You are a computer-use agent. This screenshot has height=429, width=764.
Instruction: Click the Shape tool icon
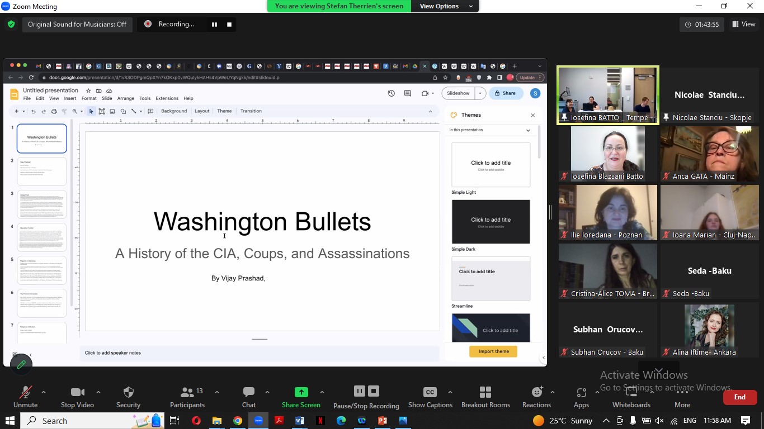[123, 111]
